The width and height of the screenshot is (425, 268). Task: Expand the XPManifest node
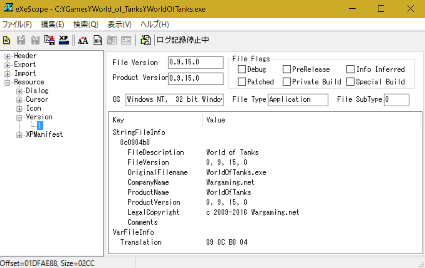point(19,135)
